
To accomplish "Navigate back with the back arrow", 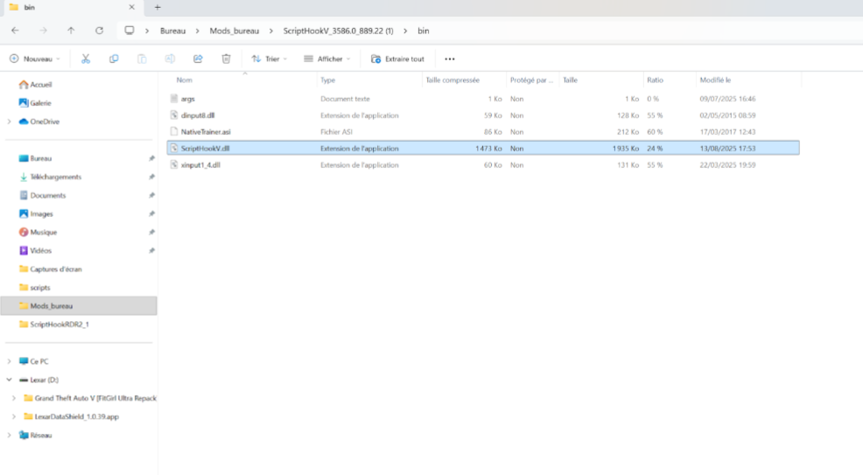I will point(15,31).
